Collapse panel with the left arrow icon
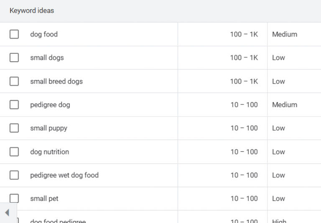 click(7, 213)
